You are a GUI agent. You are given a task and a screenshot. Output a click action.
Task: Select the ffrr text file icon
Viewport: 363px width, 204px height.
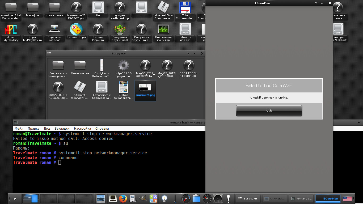pyautogui.click(x=98, y=10)
